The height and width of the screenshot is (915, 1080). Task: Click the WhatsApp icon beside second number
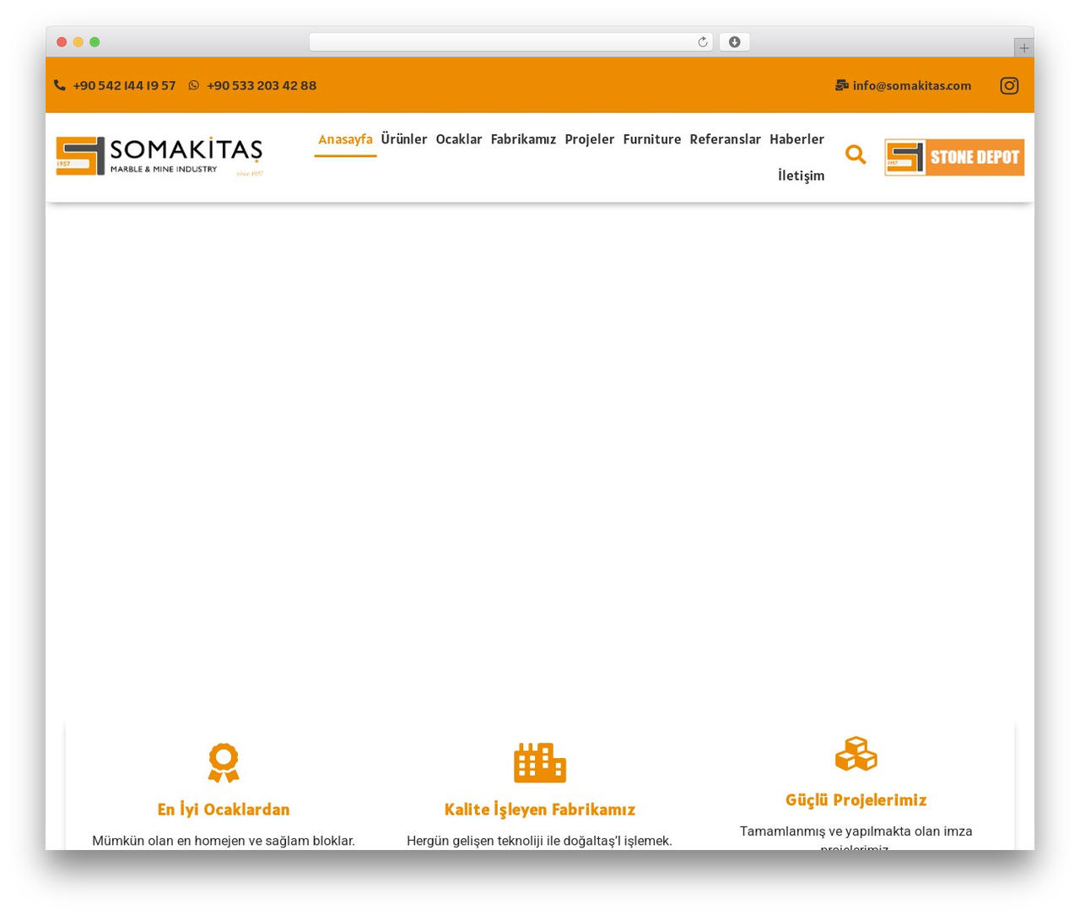[x=194, y=85]
